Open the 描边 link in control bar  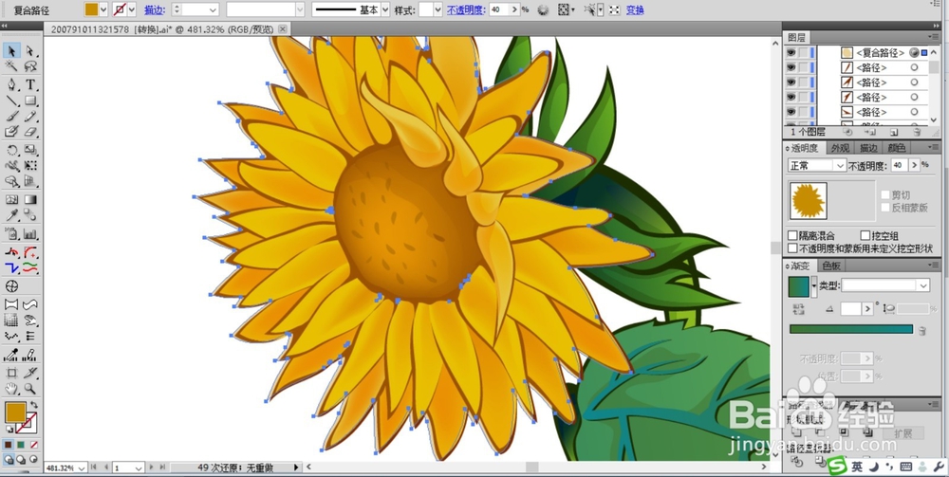[x=155, y=9]
